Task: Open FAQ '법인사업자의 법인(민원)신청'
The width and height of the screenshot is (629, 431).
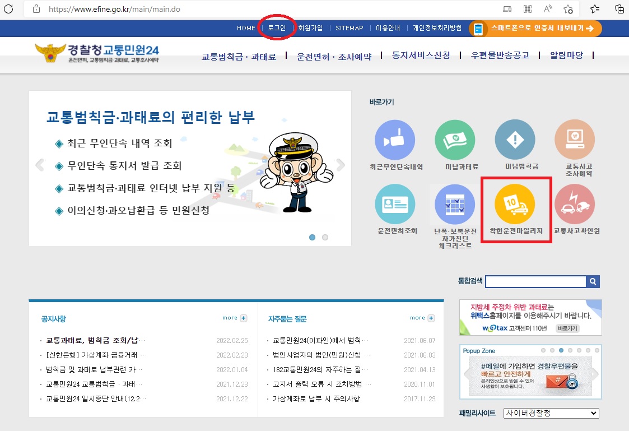Action: (x=322, y=355)
